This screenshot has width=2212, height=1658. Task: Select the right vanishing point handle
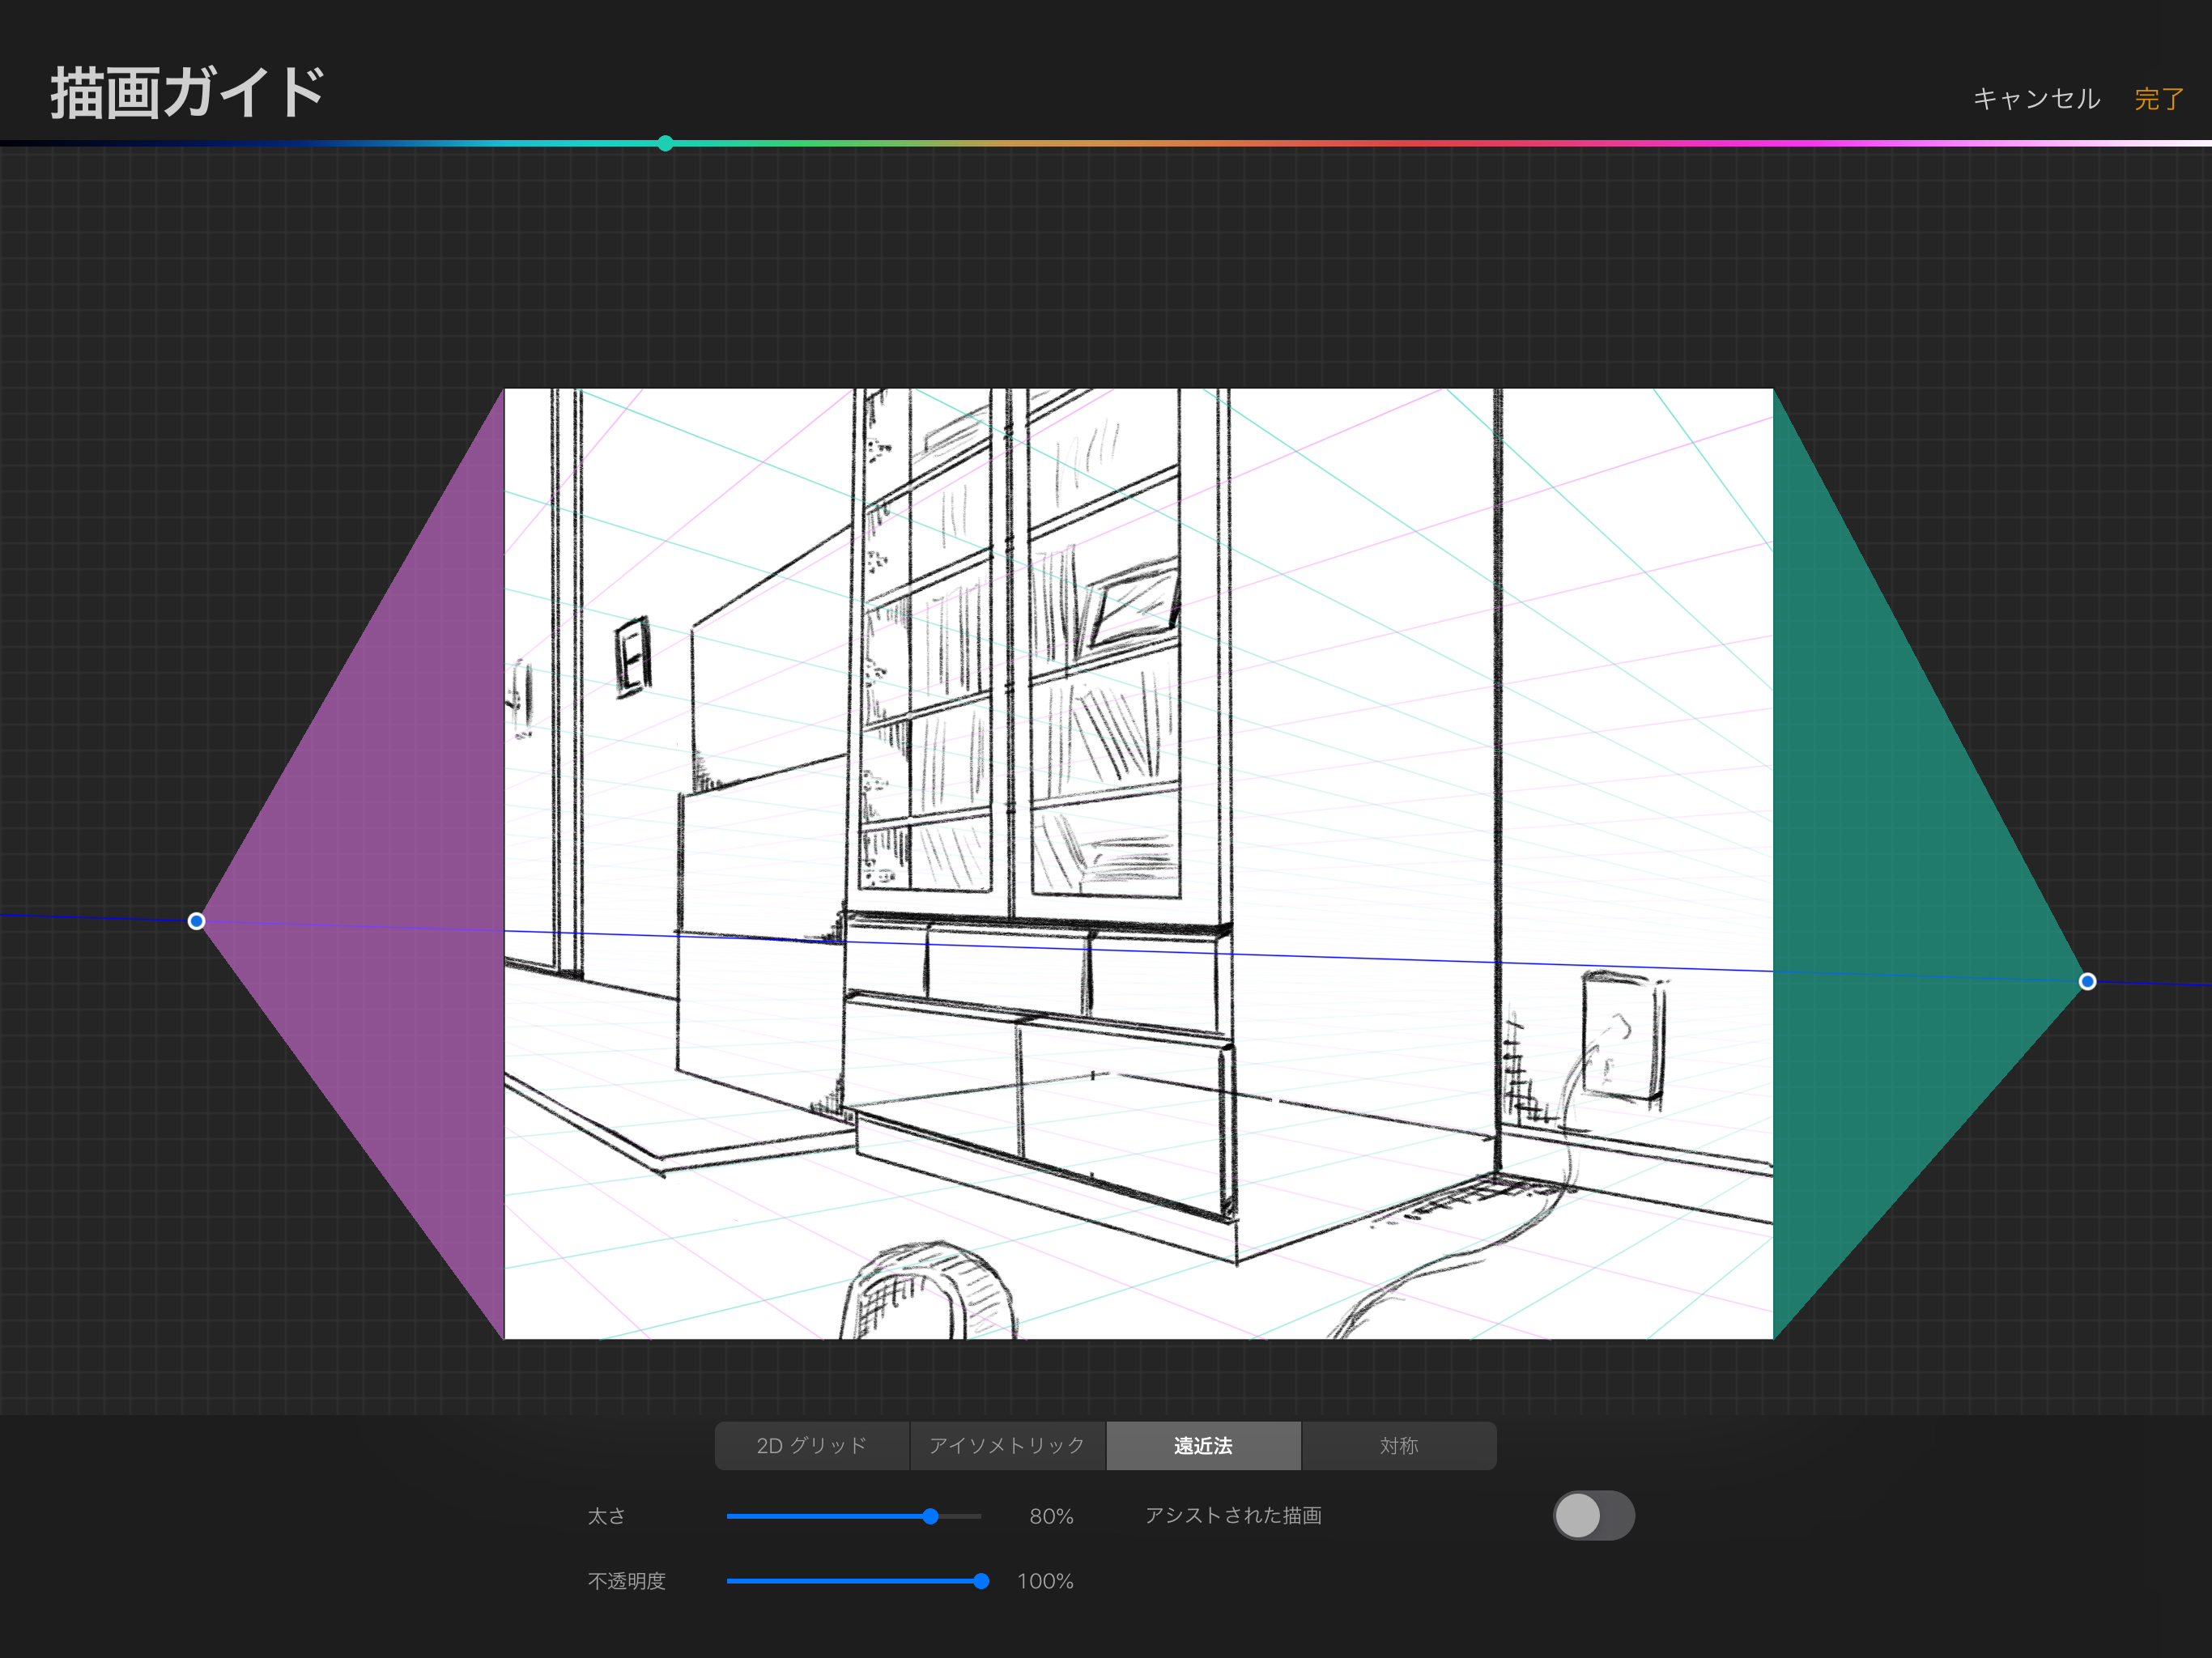tap(2087, 981)
